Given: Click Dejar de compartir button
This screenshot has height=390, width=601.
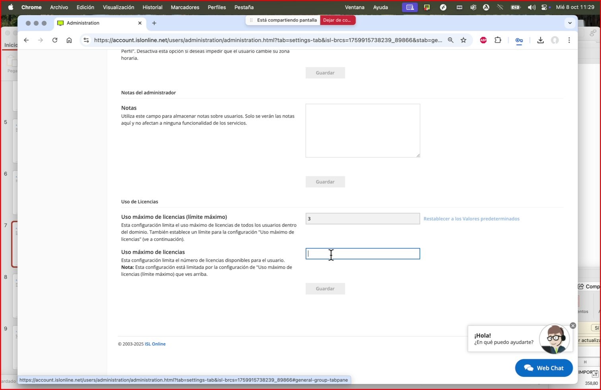Looking at the screenshot, I should click(337, 20).
